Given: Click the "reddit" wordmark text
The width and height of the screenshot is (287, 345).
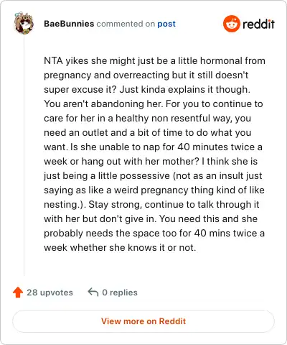Looking at the screenshot, I should (x=259, y=24).
